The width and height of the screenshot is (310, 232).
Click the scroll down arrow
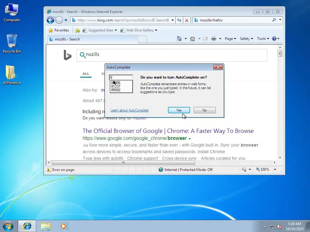pyautogui.click(x=280, y=157)
